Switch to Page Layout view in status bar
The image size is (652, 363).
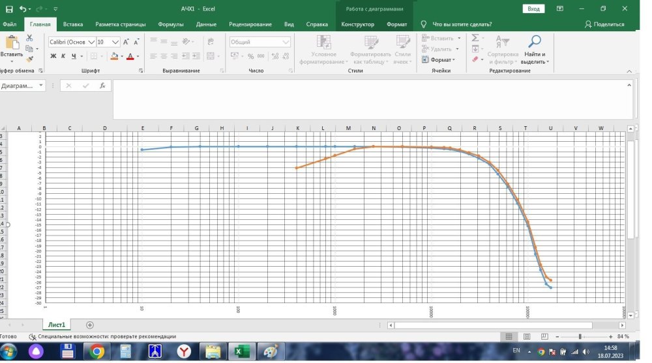[x=528, y=336]
